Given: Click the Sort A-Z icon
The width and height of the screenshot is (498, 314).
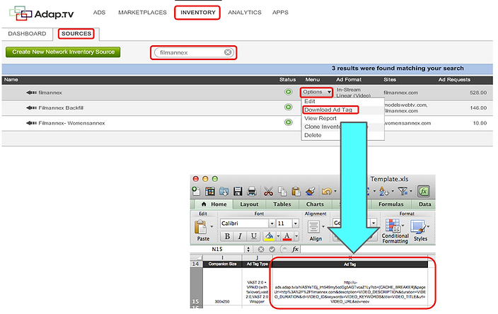Looking at the screenshot, I should tap(384, 191).
